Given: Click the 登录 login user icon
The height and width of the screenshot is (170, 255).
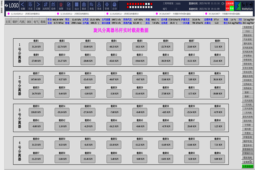Looking at the screenshot, I should click(99, 6).
